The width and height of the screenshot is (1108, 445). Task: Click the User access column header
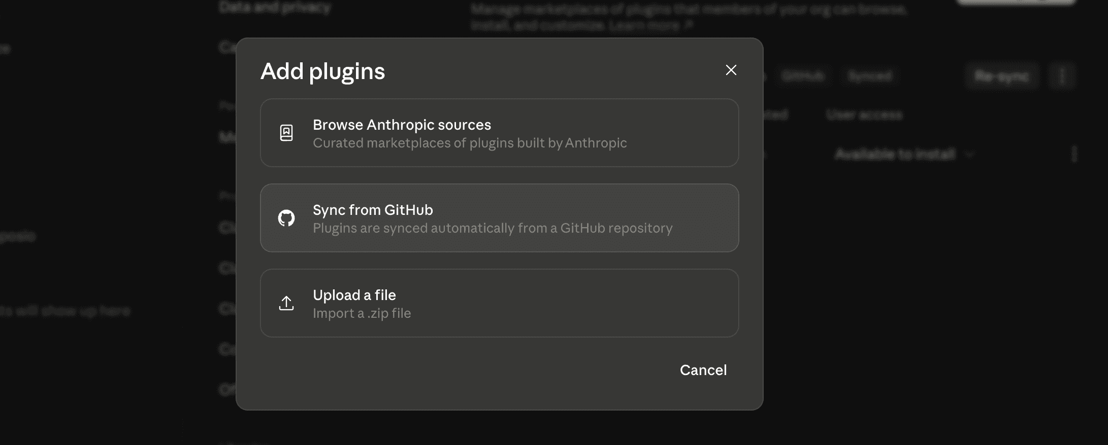[864, 115]
